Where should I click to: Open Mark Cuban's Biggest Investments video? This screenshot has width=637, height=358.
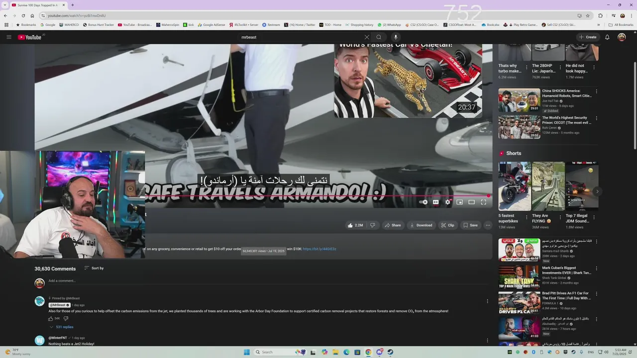point(519,277)
